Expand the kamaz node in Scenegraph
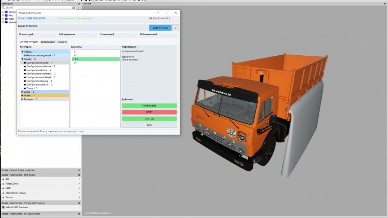This screenshot has width=388, height=218. pyautogui.click(x=3, y=12)
